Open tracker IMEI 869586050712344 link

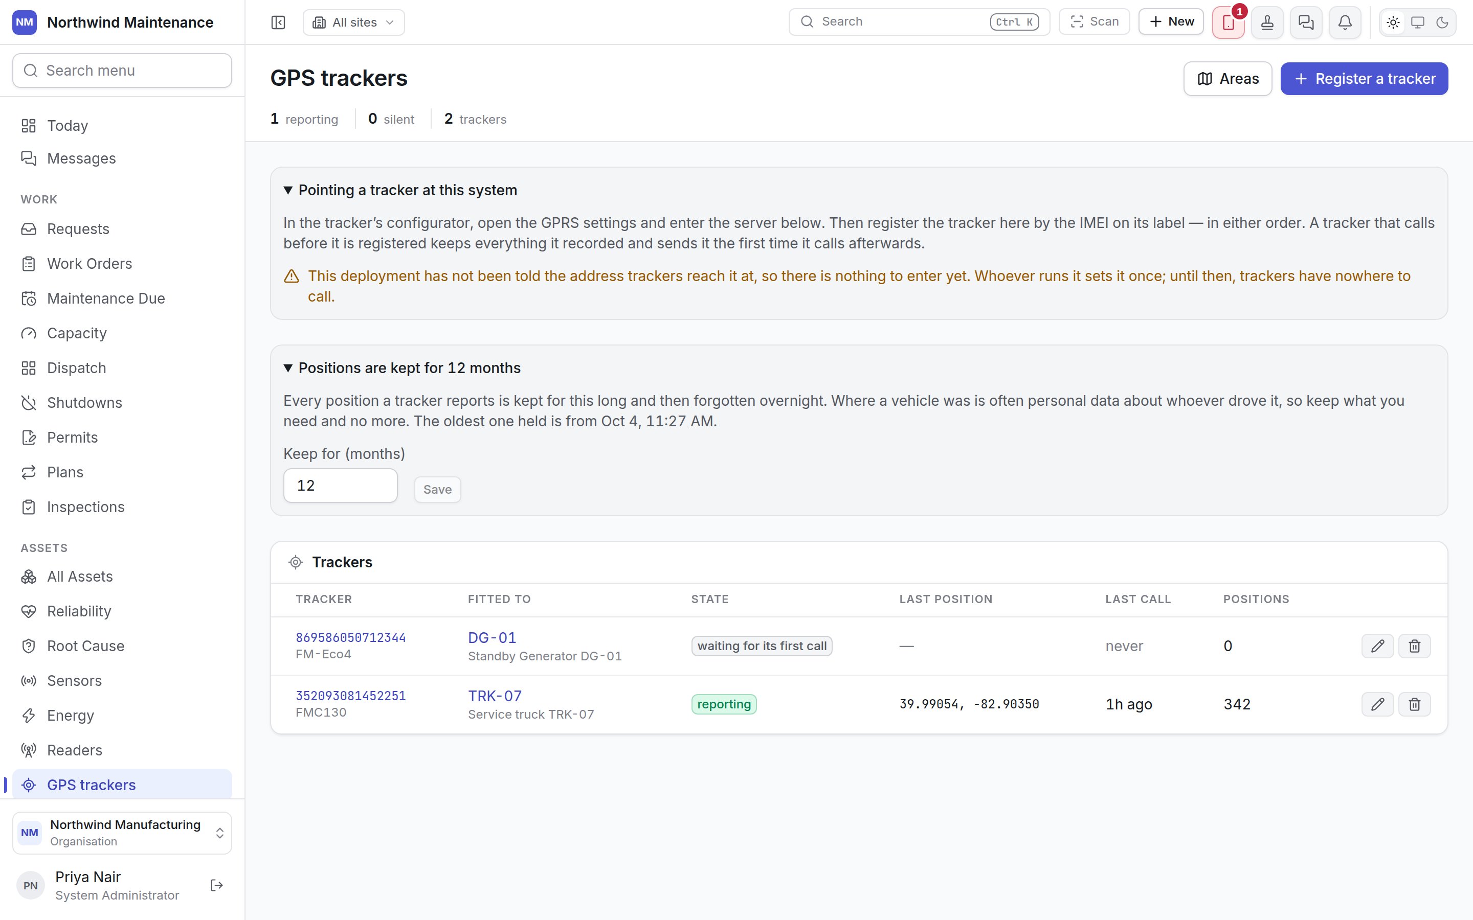click(x=350, y=637)
